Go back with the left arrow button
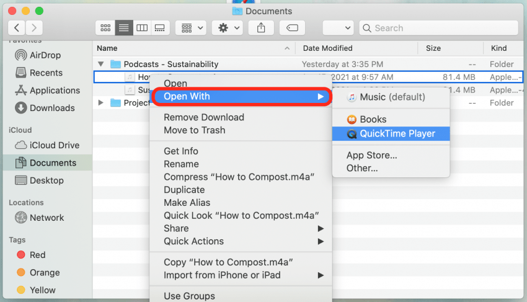This screenshot has height=302, width=527. tap(16, 28)
